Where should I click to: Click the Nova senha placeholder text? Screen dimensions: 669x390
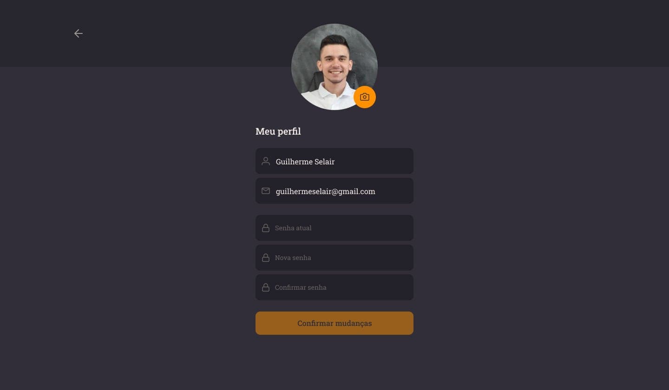293,258
